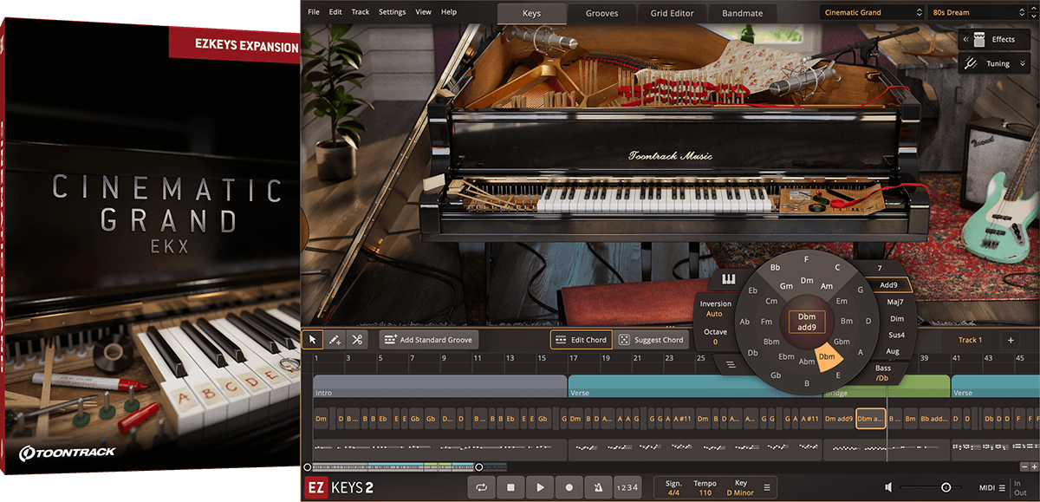
Task: Select the Track 1 tab
Action: [970, 340]
